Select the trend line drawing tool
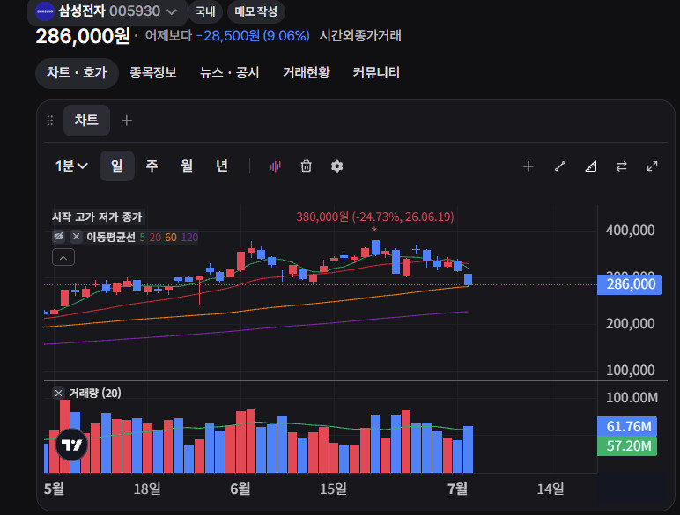 click(560, 166)
